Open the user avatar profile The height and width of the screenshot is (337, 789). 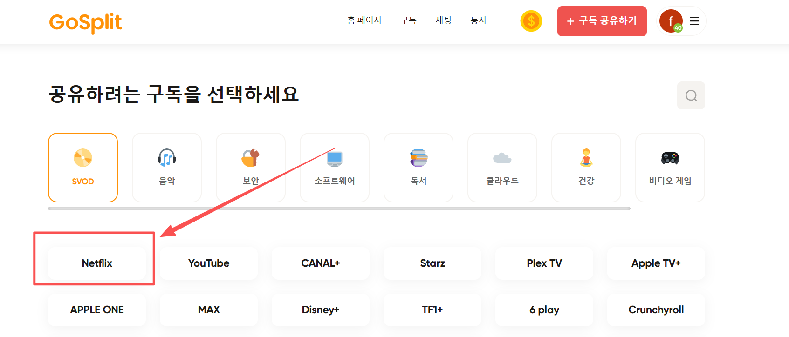(x=671, y=21)
